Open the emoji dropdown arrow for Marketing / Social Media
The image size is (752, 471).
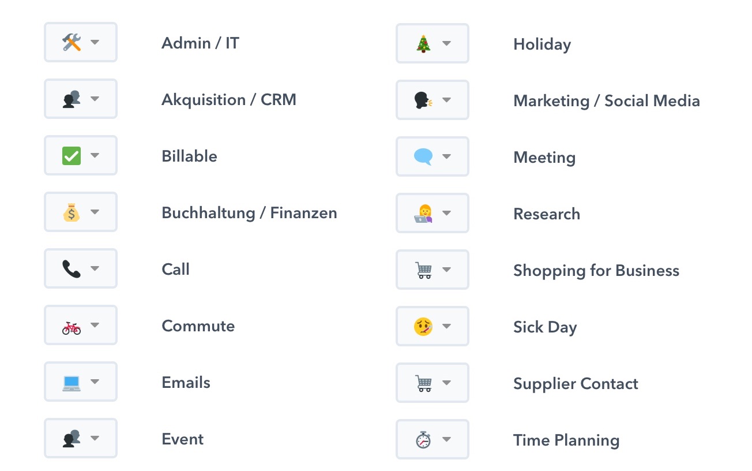coord(447,100)
